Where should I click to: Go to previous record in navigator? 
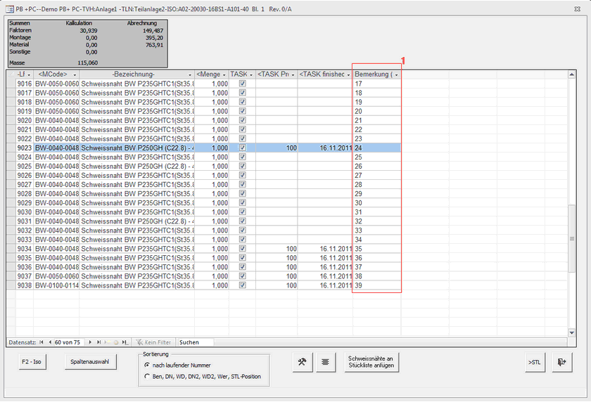(49, 342)
